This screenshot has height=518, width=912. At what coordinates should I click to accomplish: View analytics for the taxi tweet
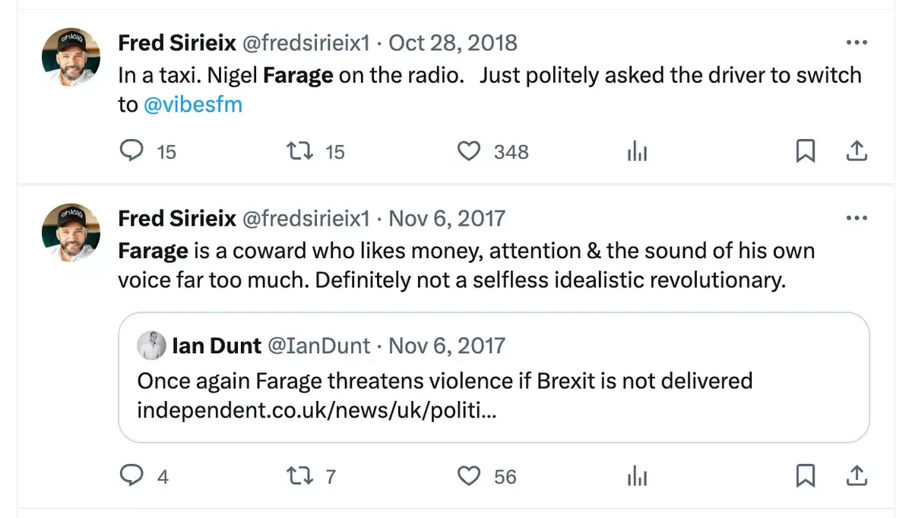coord(637,151)
